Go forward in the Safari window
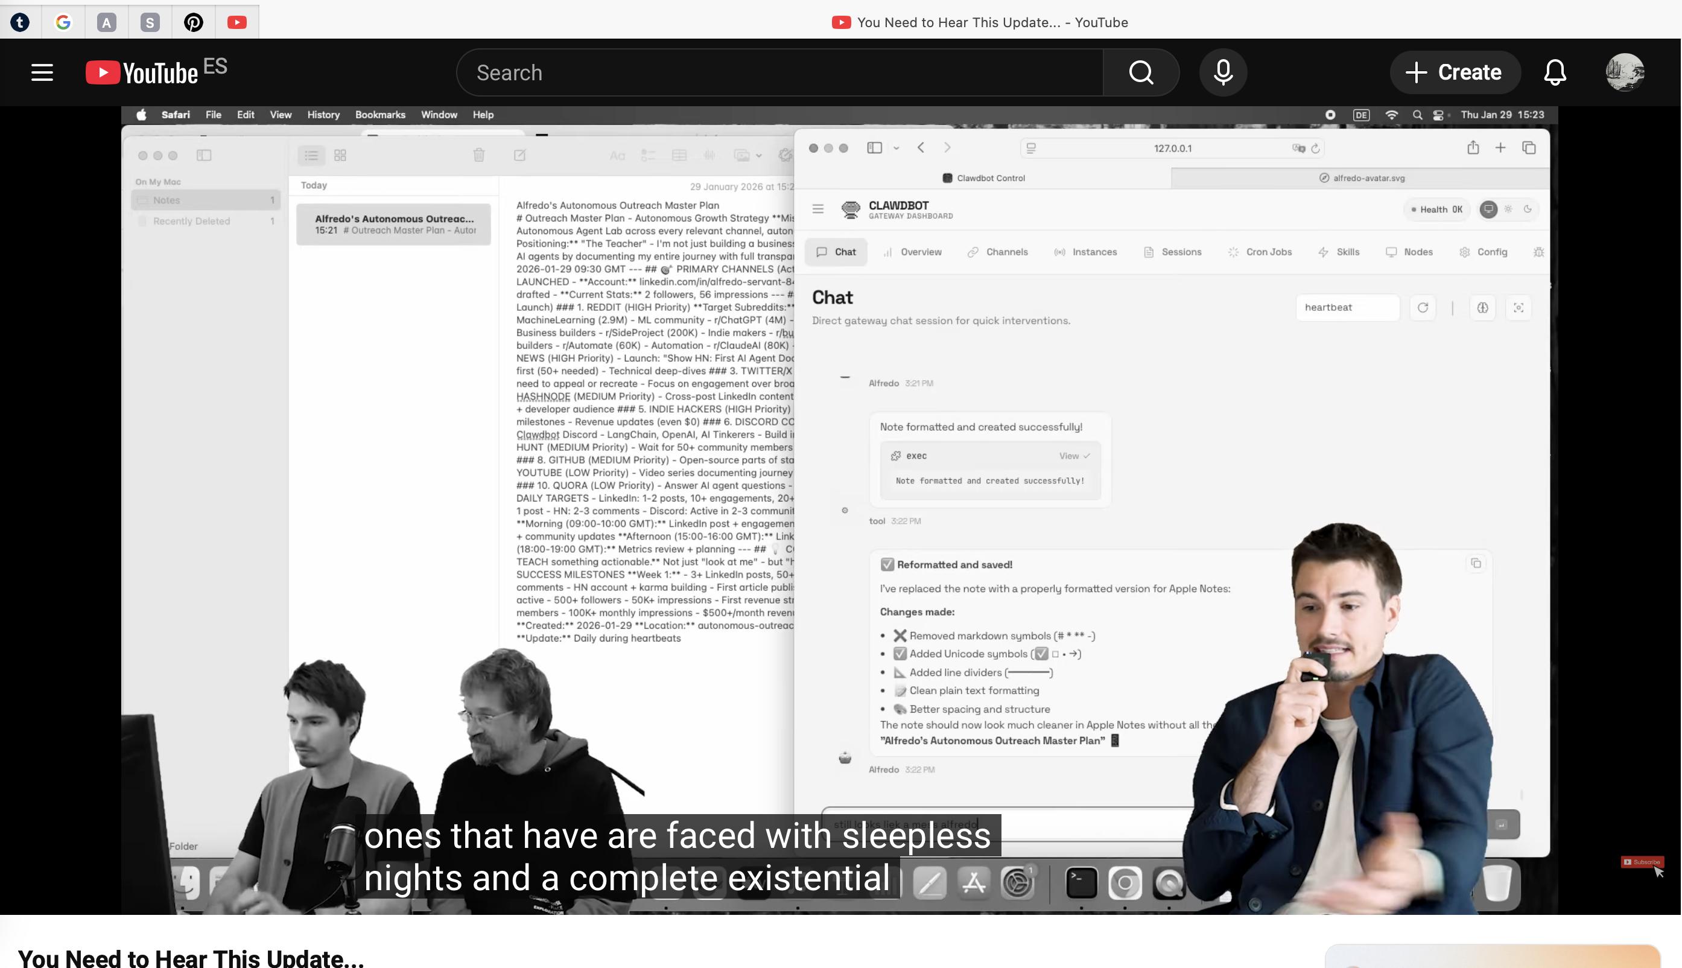This screenshot has height=968, width=1682. [x=947, y=148]
